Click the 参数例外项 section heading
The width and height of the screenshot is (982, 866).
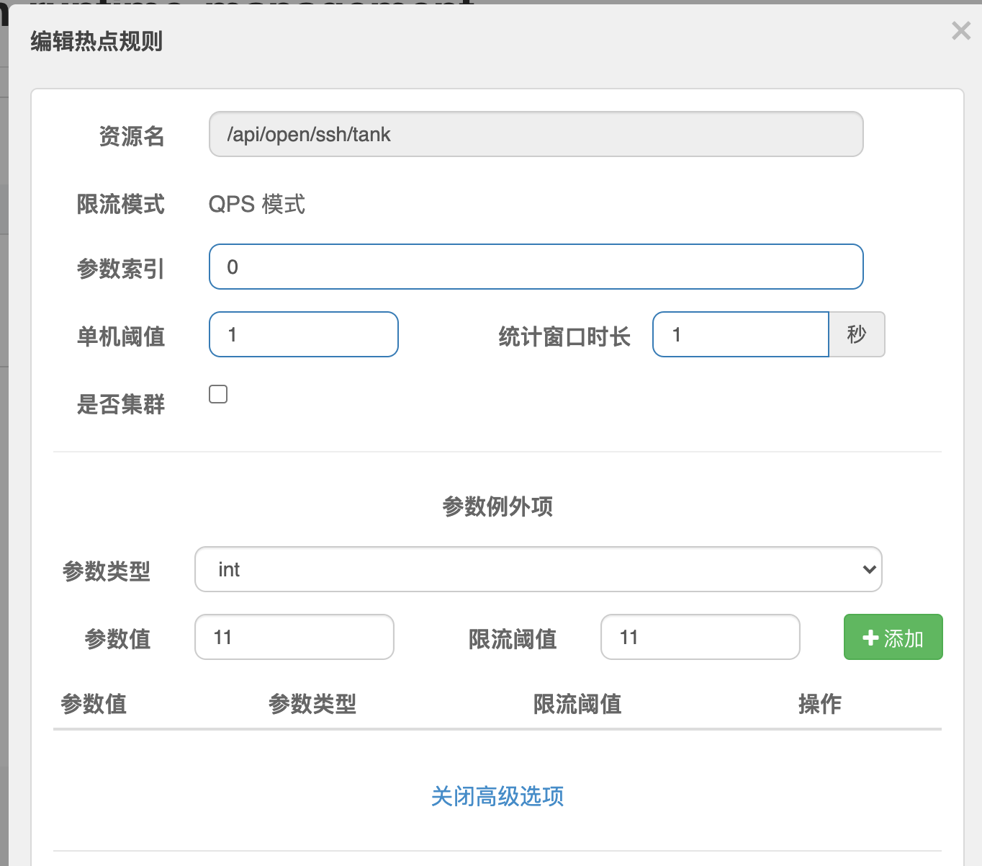tap(497, 506)
